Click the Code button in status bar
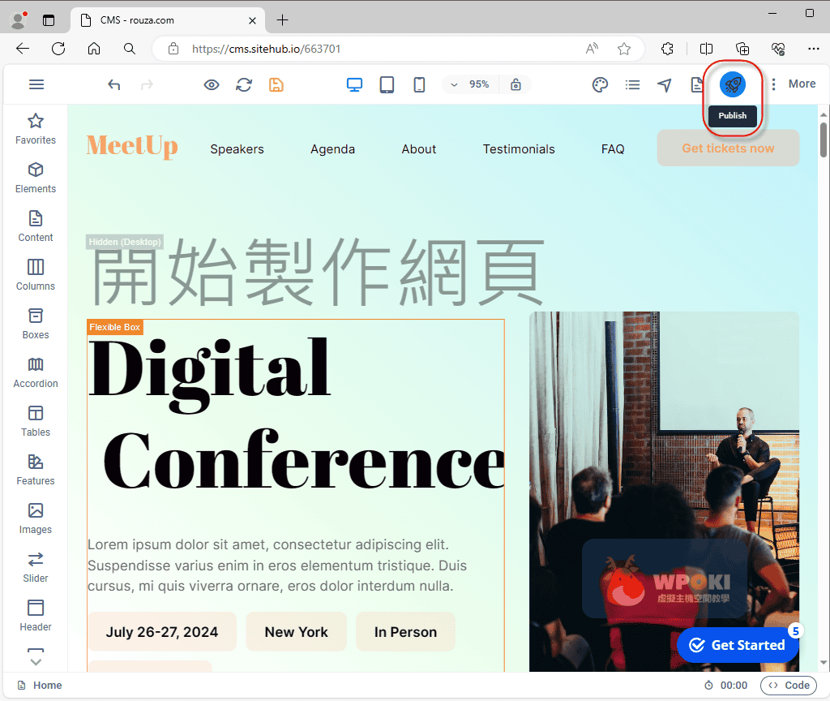The width and height of the screenshot is (830, 701). 789,686
